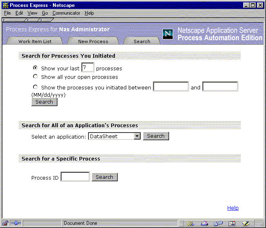This screenshot has height=228, width=266.
Task: Minimize the Netscape window
Action: click(246, 5)
